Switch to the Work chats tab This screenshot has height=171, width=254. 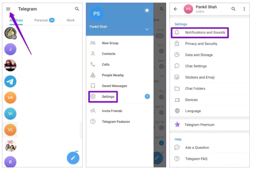click(x=70, y=20)
